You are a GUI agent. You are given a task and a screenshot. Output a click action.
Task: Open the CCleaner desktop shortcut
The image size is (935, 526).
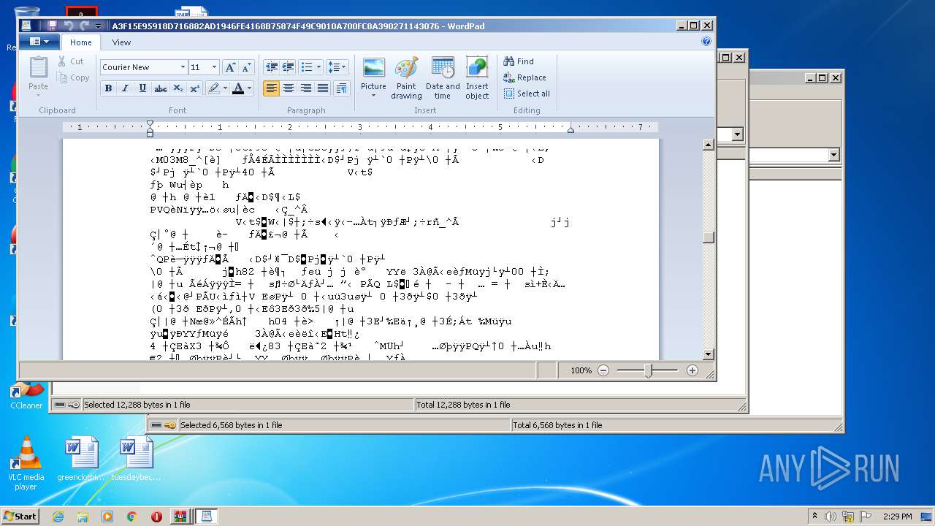[x=26, y=394]
